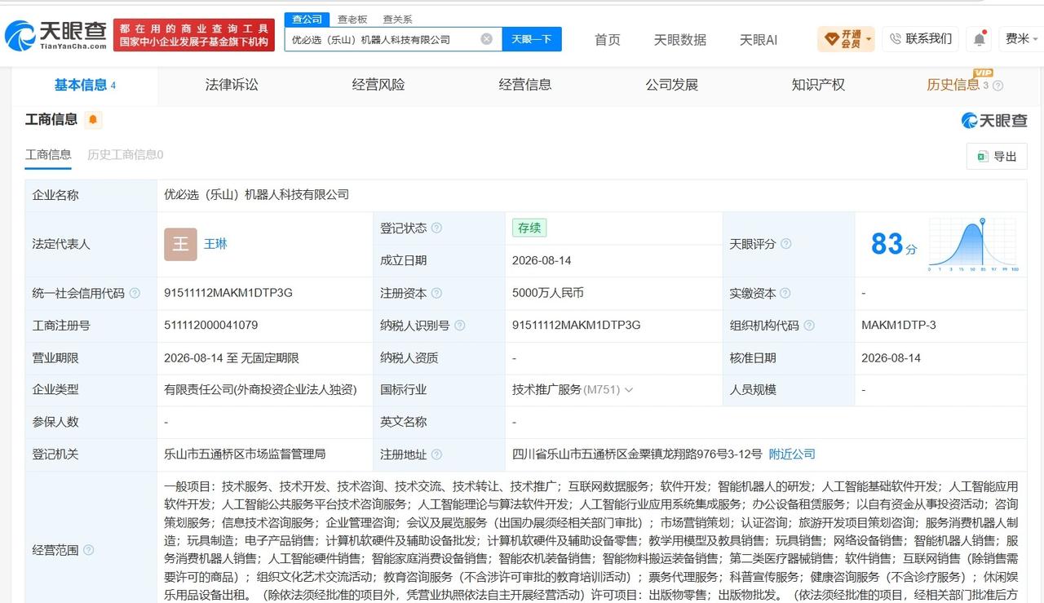Click help icon beside 实缴资本

point(785,293)
